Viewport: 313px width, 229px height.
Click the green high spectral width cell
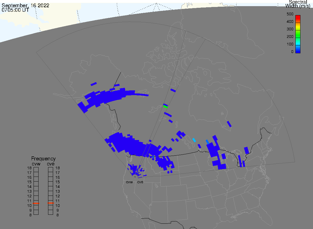pyautogui.click(x=165, y=107)
